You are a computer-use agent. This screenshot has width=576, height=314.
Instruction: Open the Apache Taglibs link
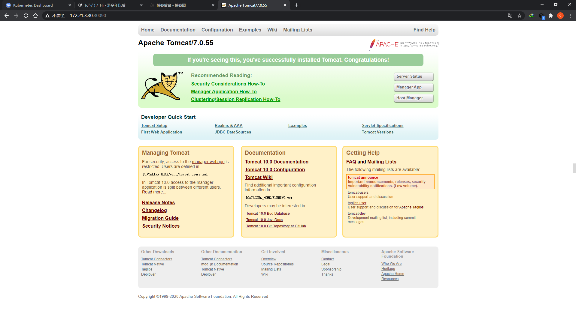(411, 207)
